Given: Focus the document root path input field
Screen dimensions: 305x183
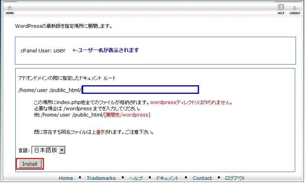Looking at the screenshot, I should click(140, 90).
